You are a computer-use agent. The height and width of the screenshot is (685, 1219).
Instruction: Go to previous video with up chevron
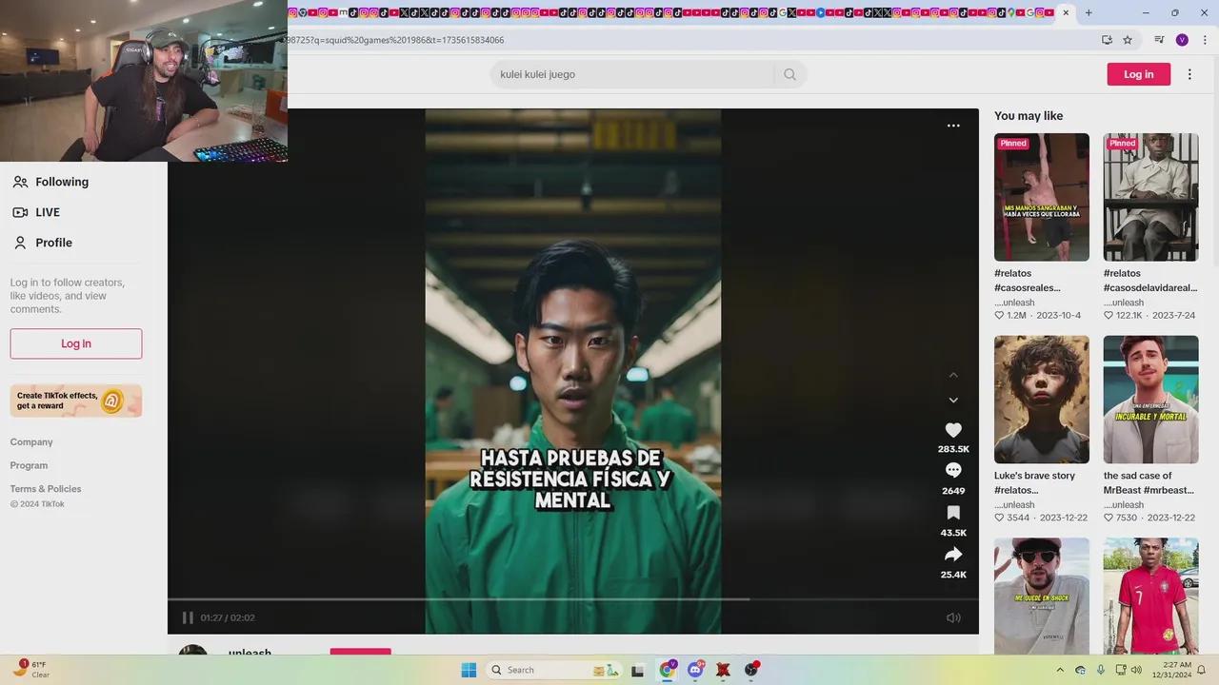pos(953,375)
